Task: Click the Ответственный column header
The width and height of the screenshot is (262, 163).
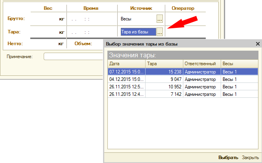Action: pos(201,64)
